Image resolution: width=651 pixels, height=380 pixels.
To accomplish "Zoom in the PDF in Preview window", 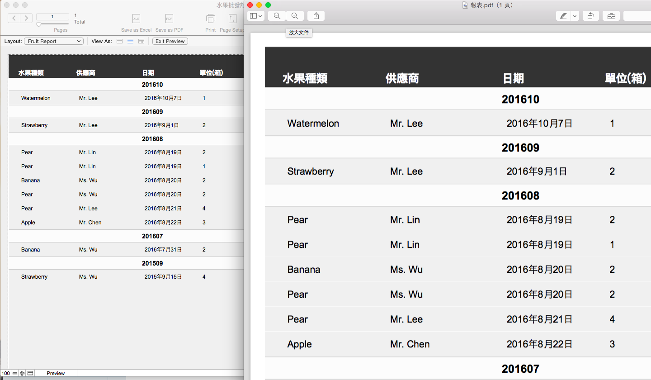I will point(295,16).
